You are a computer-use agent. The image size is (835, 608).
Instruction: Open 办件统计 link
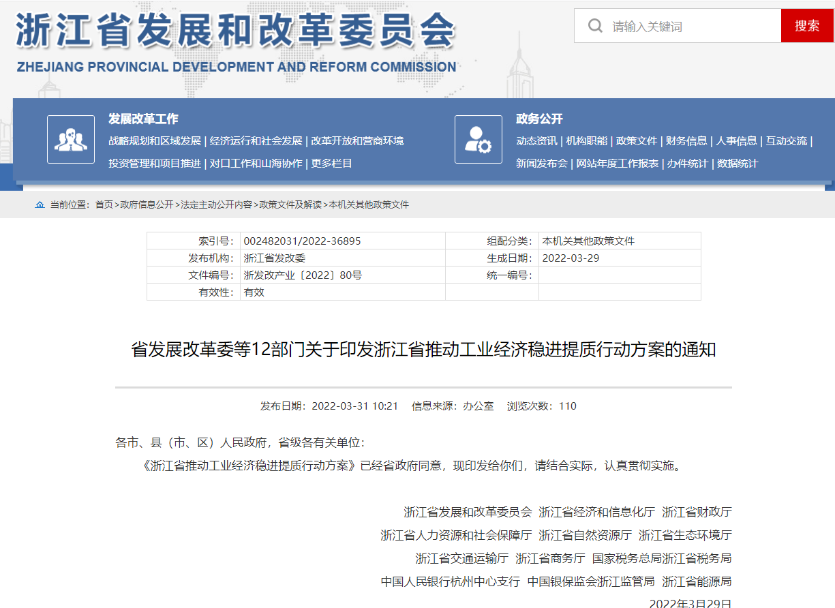point(688,164)
